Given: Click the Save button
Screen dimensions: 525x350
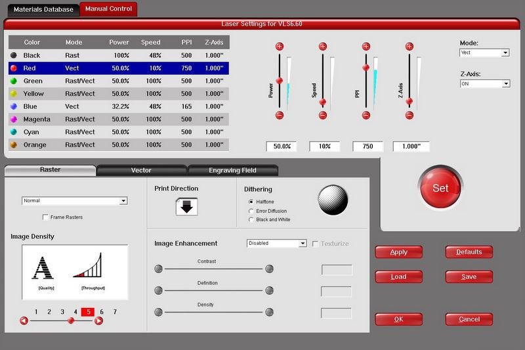Looking at the screenshot, I should (469, 276).
